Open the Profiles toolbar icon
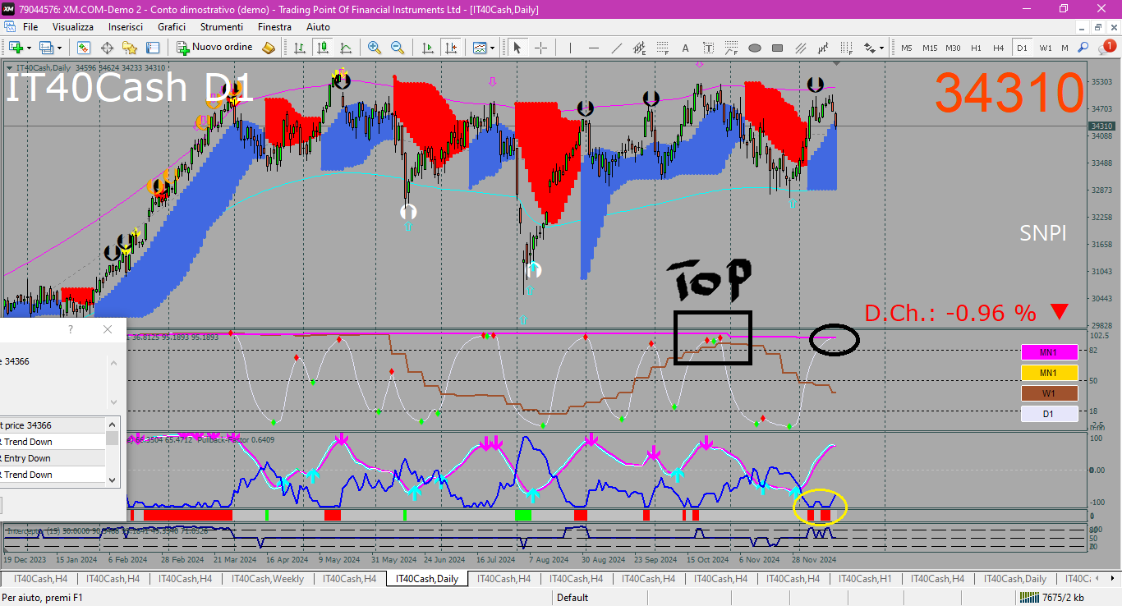The width and height of the screenshot is (1122, 606). coord(46,48)
